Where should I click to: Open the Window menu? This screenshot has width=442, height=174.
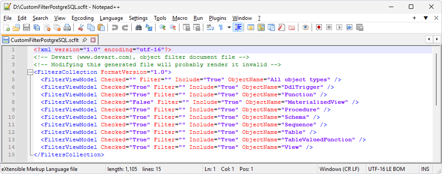click(x=242, y=18)
